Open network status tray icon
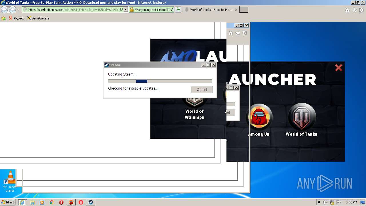Screen dimensions: 366x206 [332, 202]
